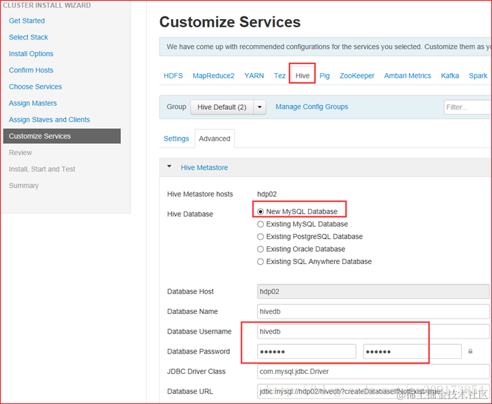492x404 pixels.
Task: Open the Pig service tab
Action: coord(325,76)
